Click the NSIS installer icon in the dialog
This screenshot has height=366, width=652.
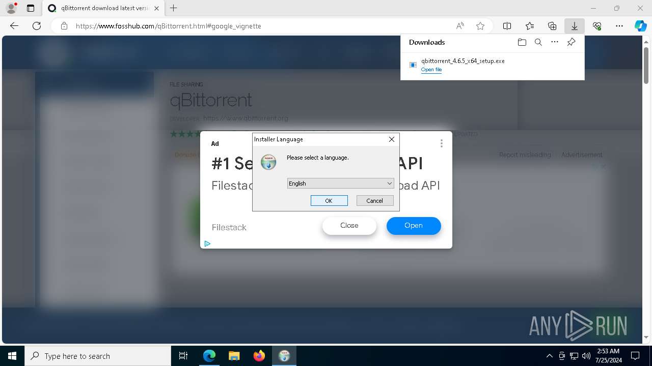point(268,162)
